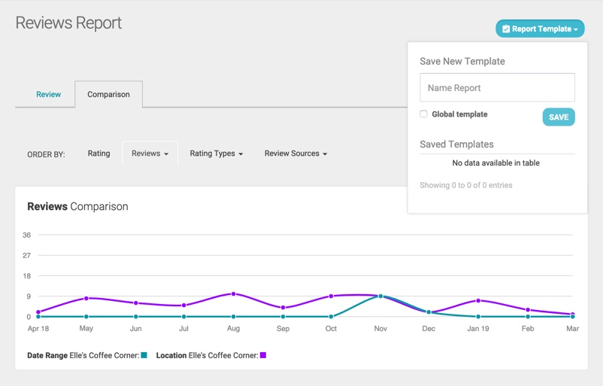The image size is (603, 386).
Task: Open the Report Template dropdown button
Action: coord(540,29)
